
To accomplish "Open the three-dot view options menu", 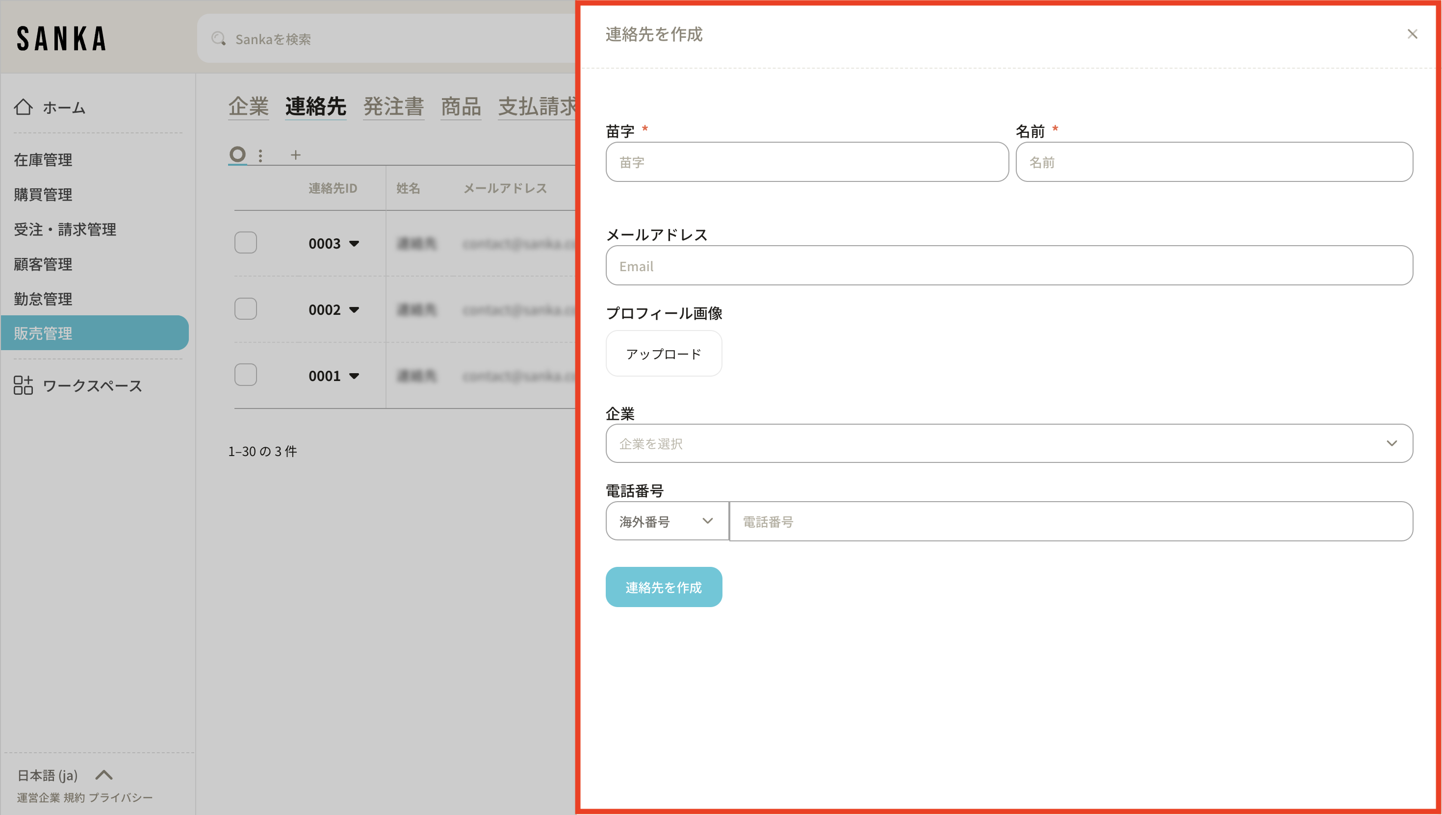I will point(260,155).
